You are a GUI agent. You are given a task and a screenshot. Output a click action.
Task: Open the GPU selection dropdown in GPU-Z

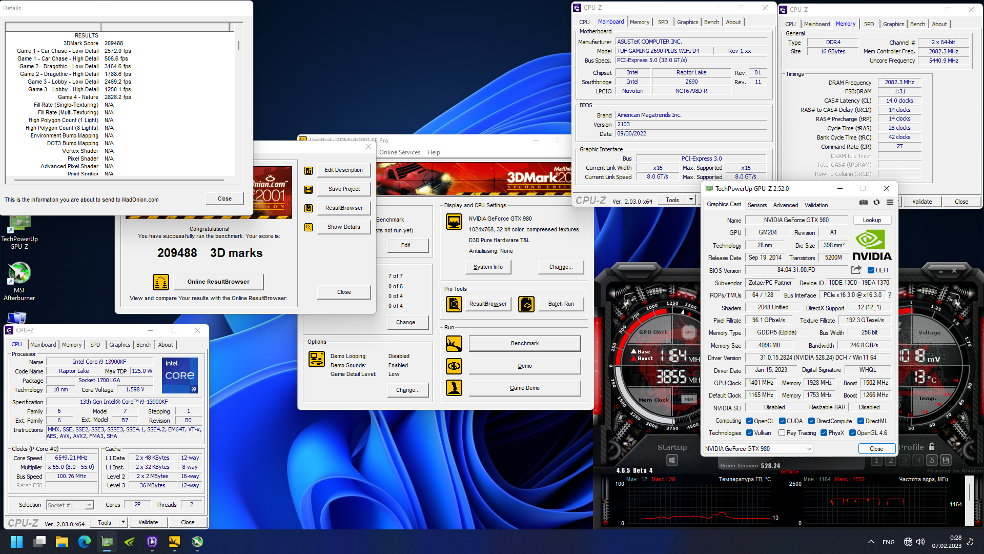pyautogui.click(x=758, y=449)
